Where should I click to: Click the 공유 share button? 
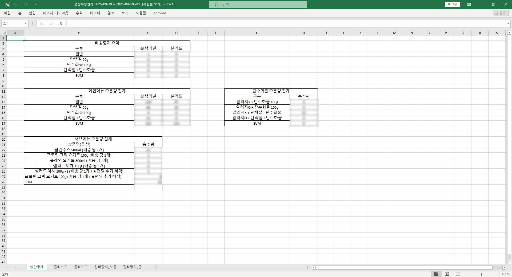pos(501,13)
